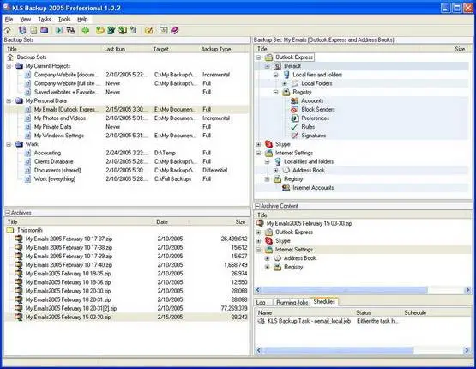
Task: Click left arrow of Schedules scrollbar
Action: point(258,350)
